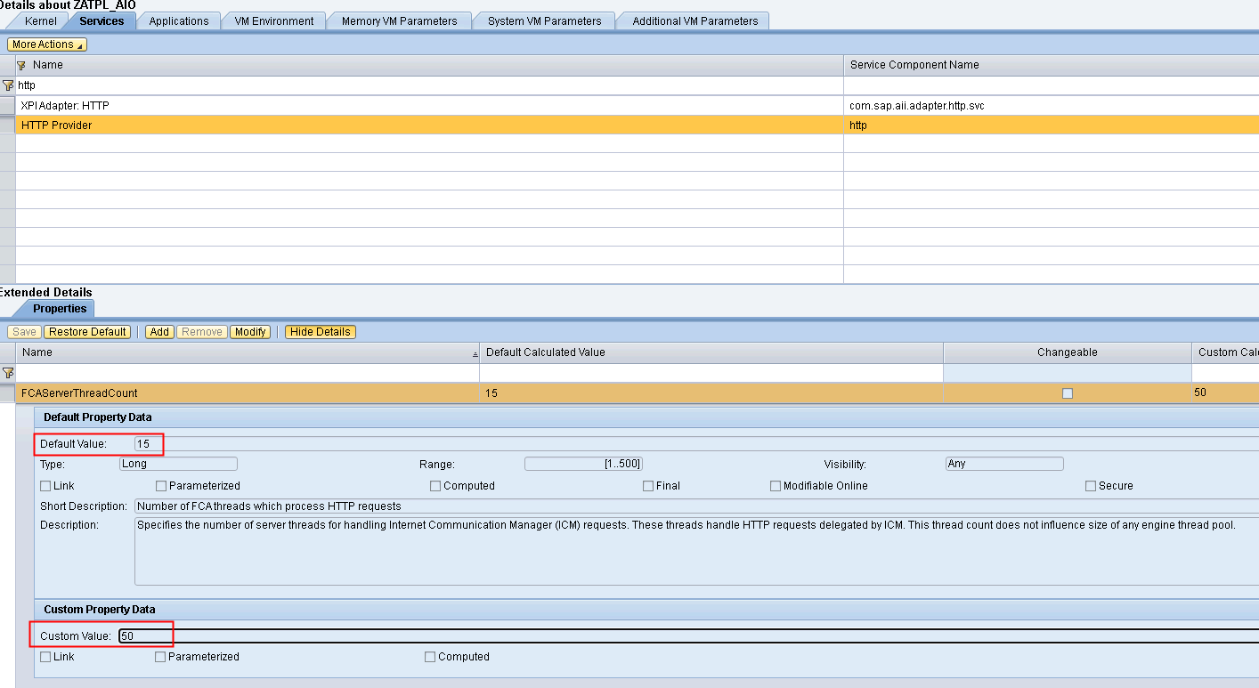
Task: Click the Type field showing Long
Action: pyautogui.click(x=178, y=464)
